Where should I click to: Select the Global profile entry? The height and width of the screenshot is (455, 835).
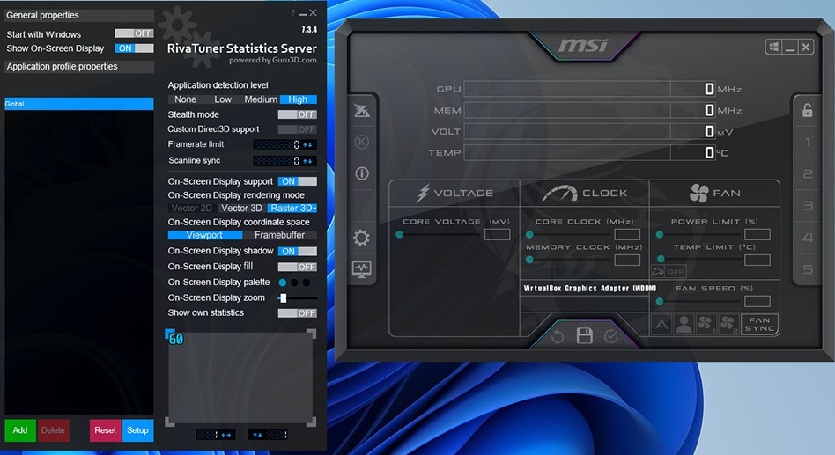coord(78,104)
